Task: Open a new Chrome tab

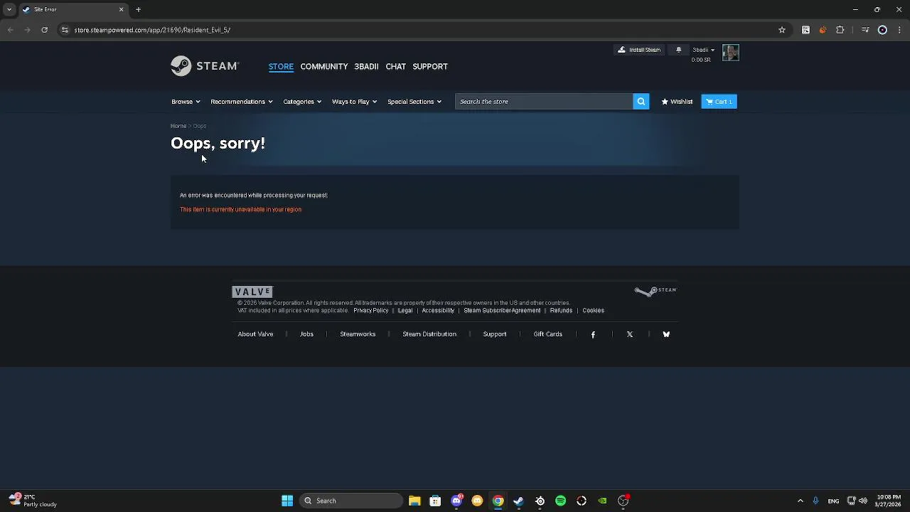Action: (138, 9)
